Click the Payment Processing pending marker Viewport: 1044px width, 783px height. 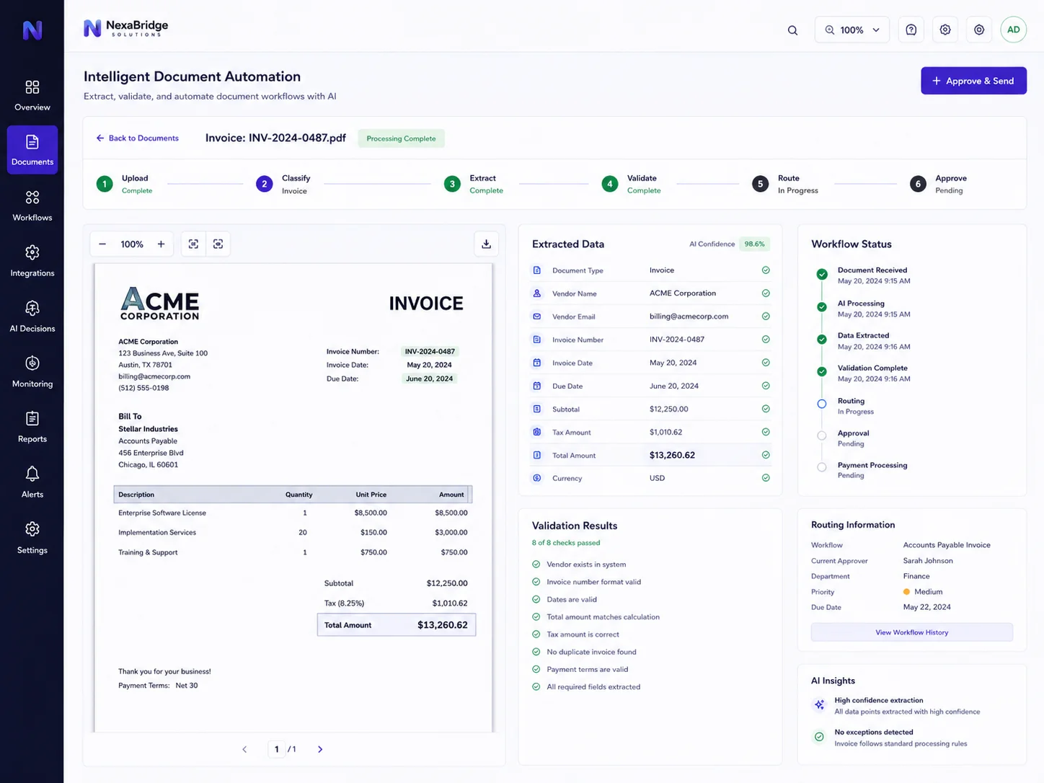822,467
